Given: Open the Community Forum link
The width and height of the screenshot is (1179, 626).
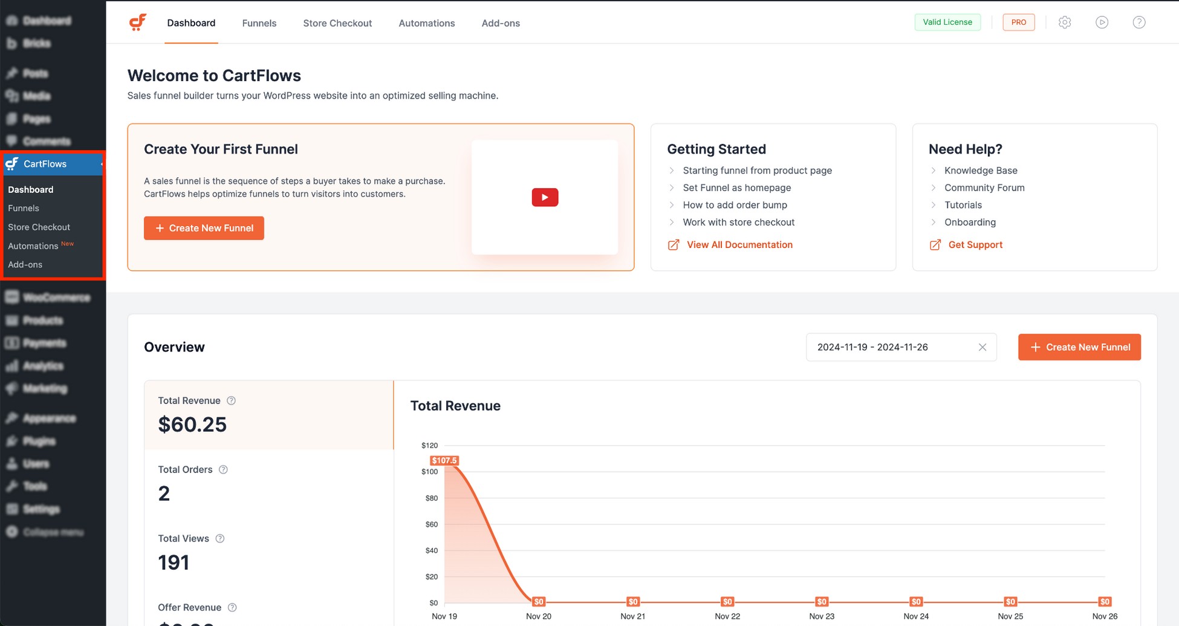Looking at the screenshot, I should pyautogui.click(x=984, y=187).
